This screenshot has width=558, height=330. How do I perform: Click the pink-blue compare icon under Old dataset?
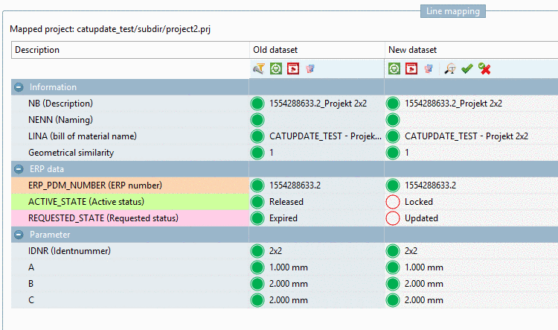point(310,69)
